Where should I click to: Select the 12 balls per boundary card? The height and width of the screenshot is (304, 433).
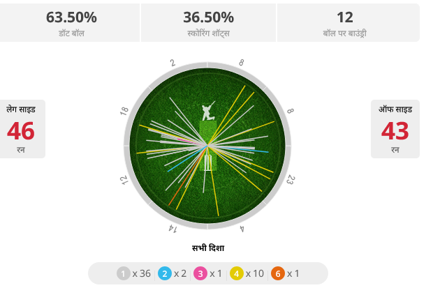pyautogui.click(x=348, y=22)
